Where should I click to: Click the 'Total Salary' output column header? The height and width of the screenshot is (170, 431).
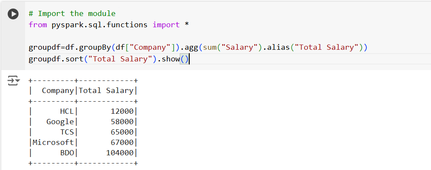click(106, 91)
